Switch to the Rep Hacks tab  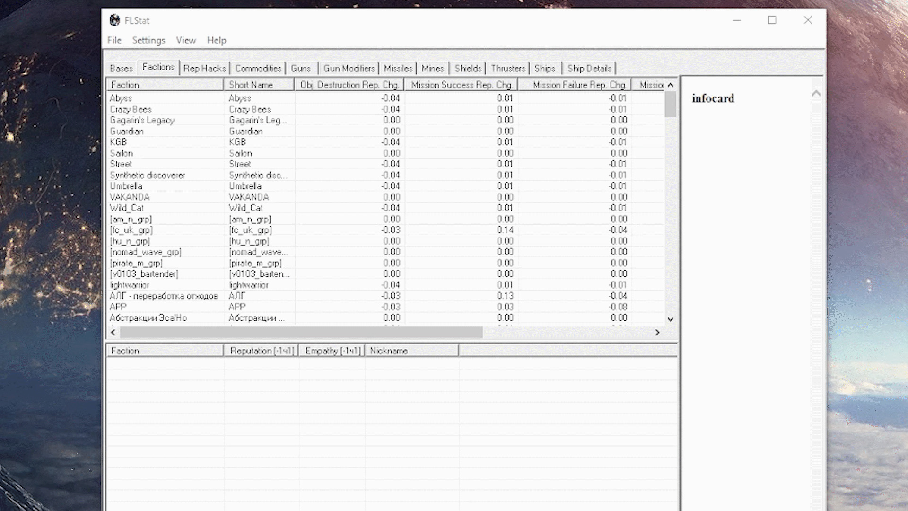(204, 69)
